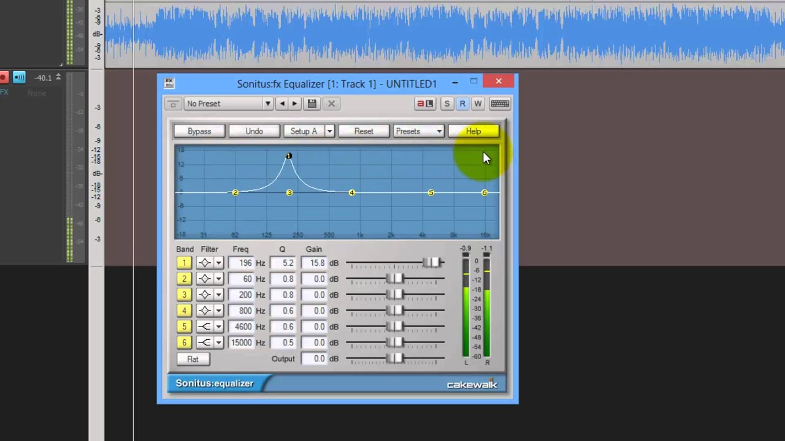The image size is (785, 441).
Task: Open the No Preset dropdown
Action: (x=228, y=104)
